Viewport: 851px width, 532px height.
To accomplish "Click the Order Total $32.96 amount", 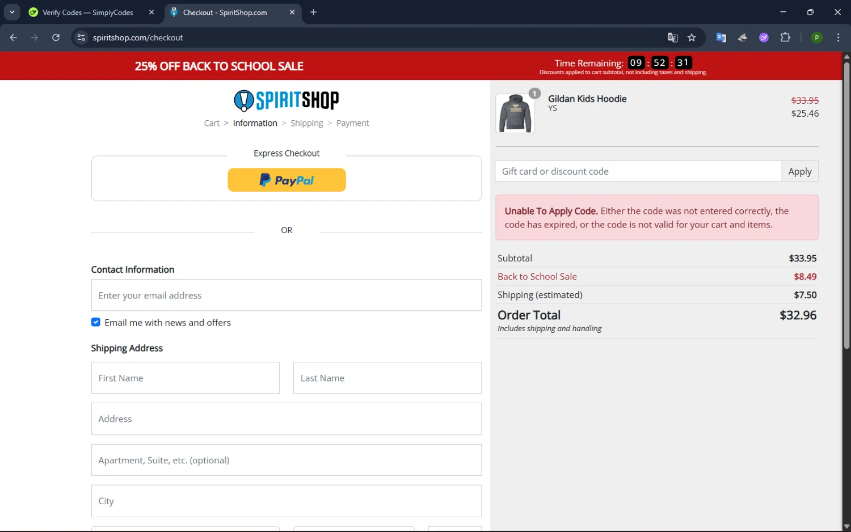I will tap(798, 315).
